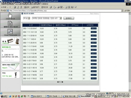Screen dimensions: 131x98
Task: Expand the address bar URL dropdown
Action: 122,10
